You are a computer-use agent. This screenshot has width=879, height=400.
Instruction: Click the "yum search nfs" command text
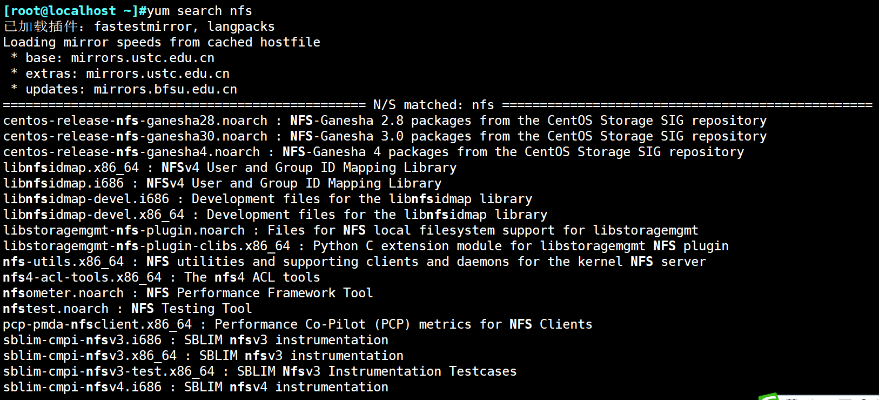pos(199,11)
